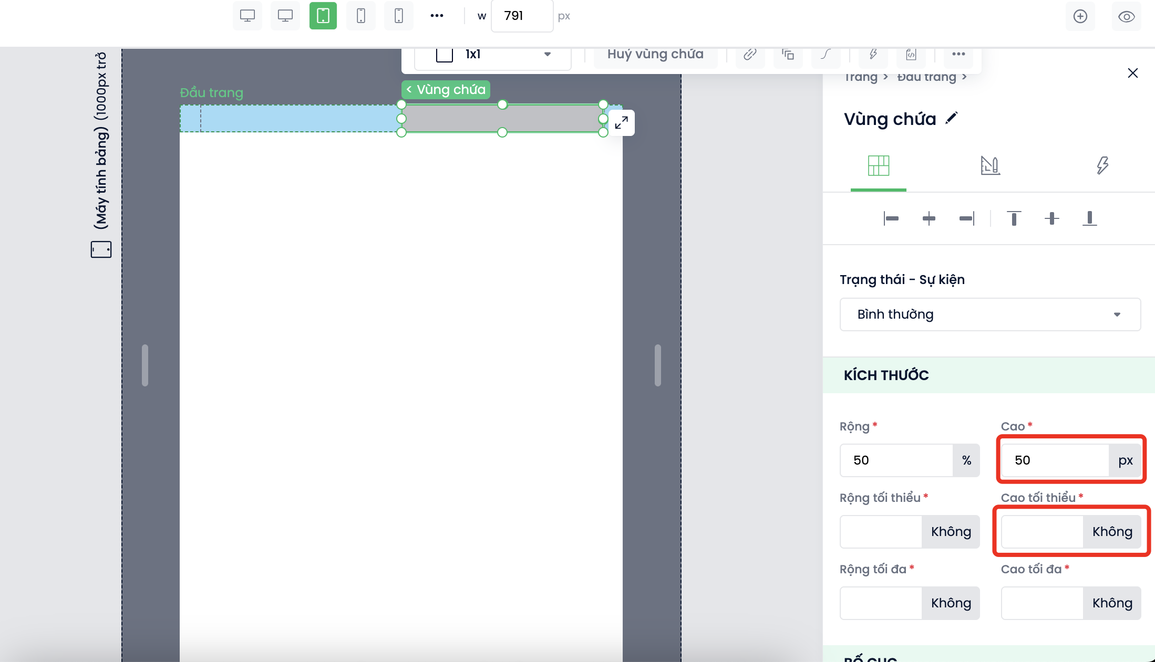Click the expand arrows icon beside container
The image size is (1155, 662).
[621, 123]
